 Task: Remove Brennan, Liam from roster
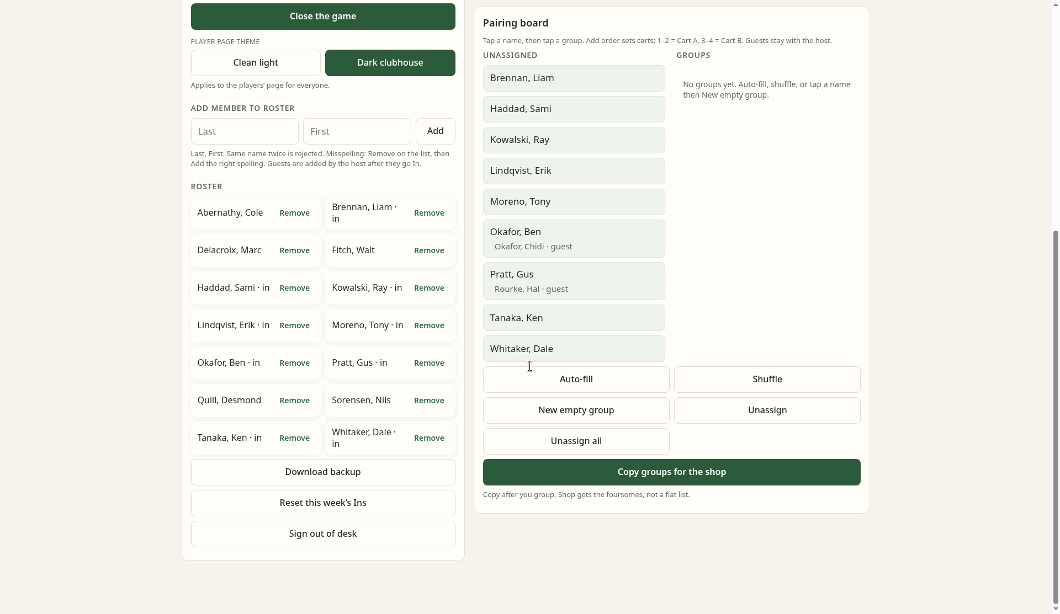pyautogui.click(x=429, y=213)
